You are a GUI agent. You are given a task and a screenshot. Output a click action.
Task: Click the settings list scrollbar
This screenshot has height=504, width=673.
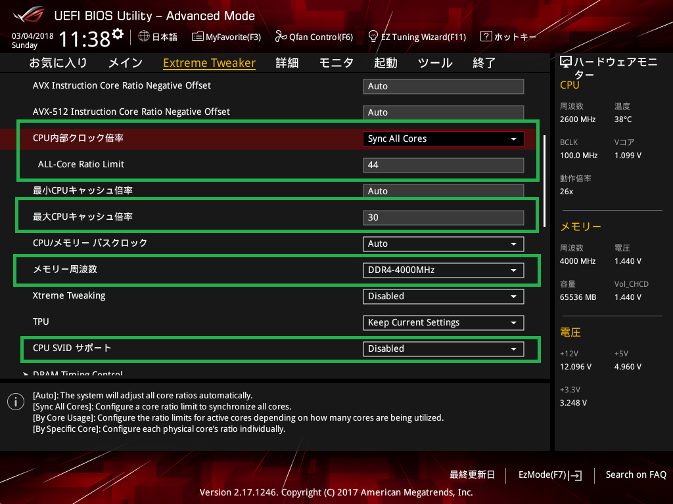coord(545,181)
